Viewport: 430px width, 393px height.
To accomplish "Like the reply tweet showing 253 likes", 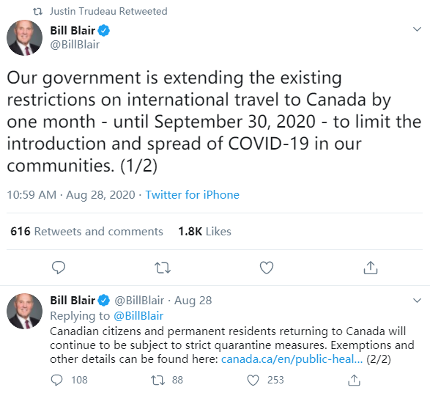I will click(x=265, y=380).
